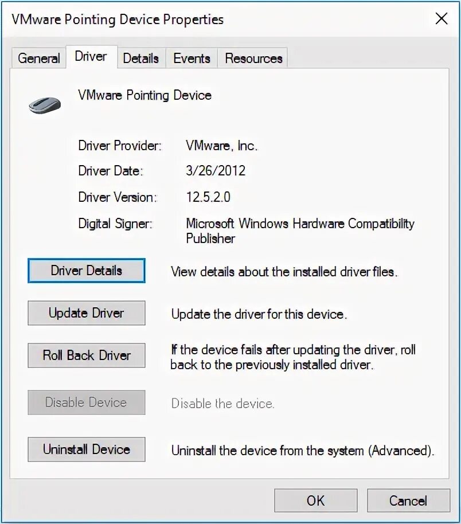Click the Update Driver button
Viewport: 461px width, 524px height.
coord(87,313)
